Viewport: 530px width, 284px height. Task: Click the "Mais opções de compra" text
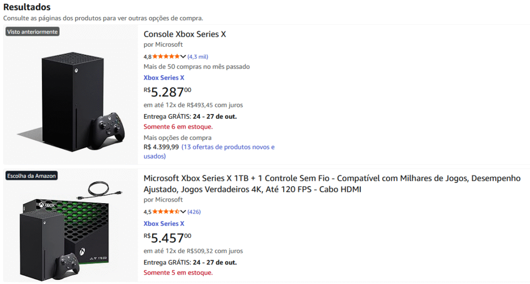click(x=178, y=138)
